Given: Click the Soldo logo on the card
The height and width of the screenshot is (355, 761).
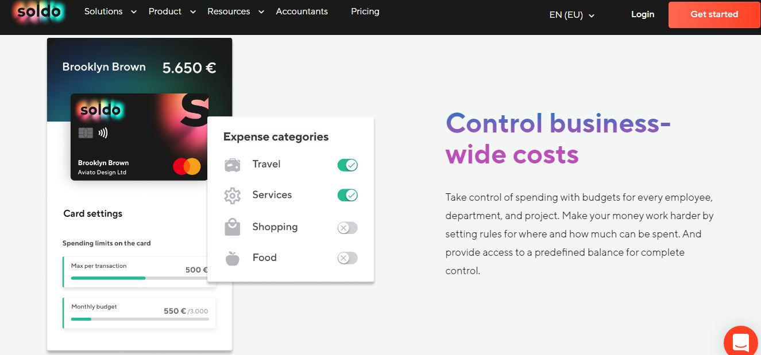Looking at the screenshot, I should coord(101,109).
